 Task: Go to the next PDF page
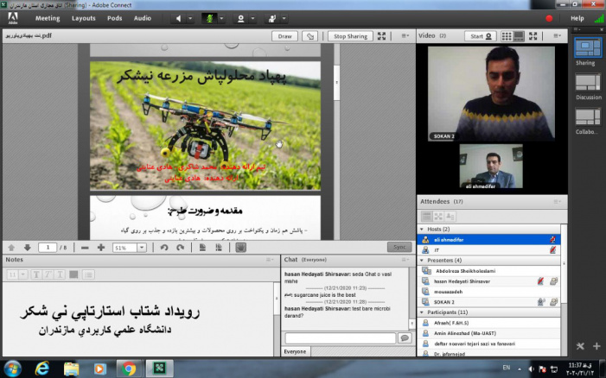click(26, 248)
